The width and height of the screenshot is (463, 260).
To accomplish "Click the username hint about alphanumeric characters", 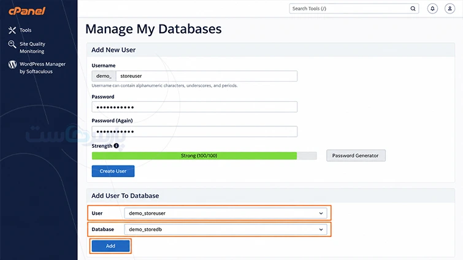I will point(164,86).
